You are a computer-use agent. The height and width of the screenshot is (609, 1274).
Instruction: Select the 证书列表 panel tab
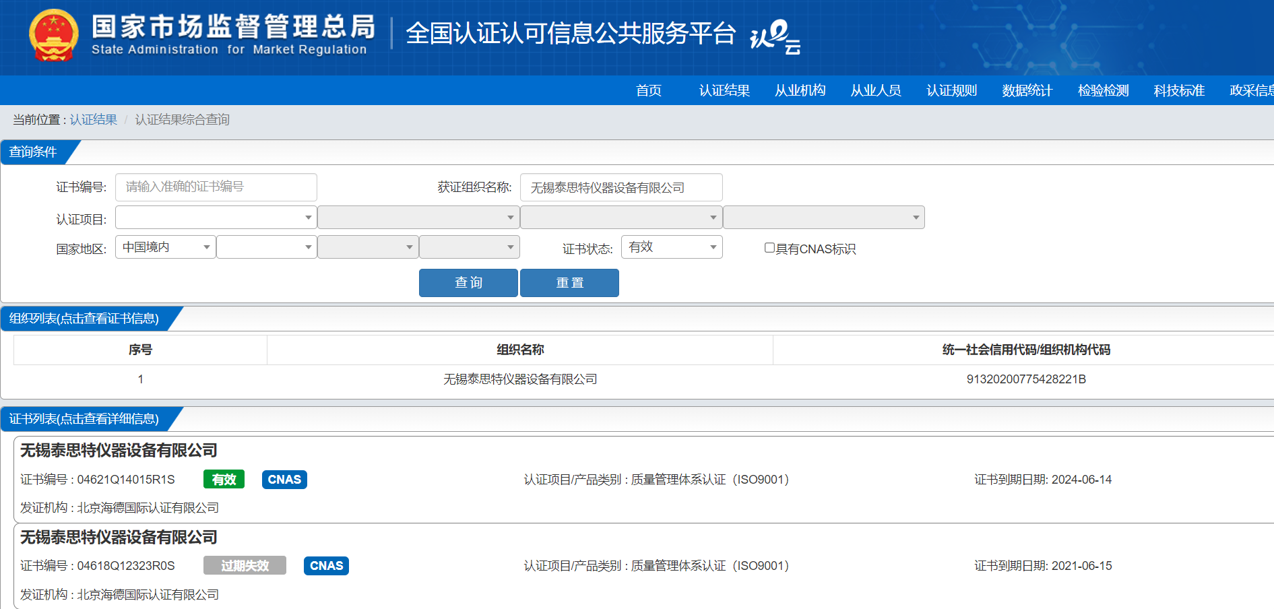click(x=84, y=419)
